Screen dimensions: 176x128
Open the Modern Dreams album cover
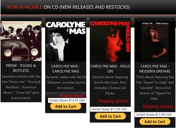[x=155, y=41]
